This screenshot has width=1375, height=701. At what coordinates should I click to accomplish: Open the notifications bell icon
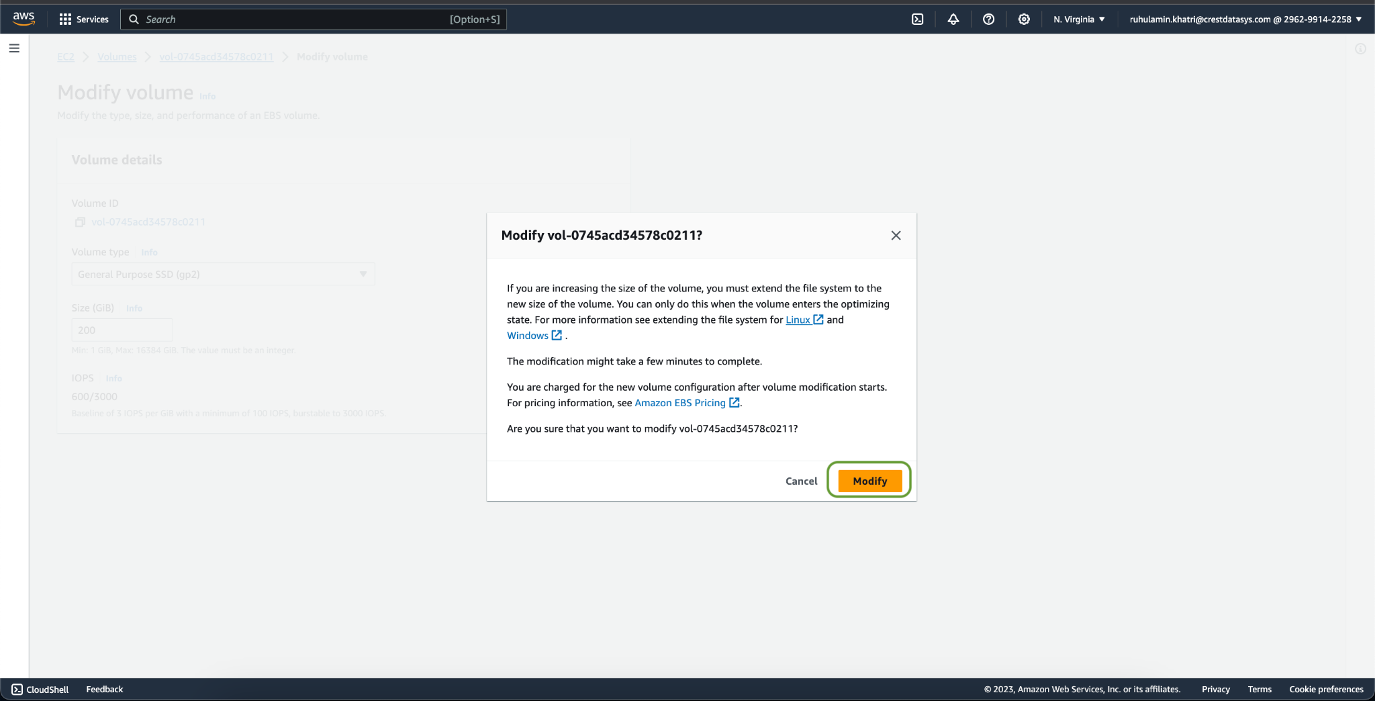(x=953, y=19)
